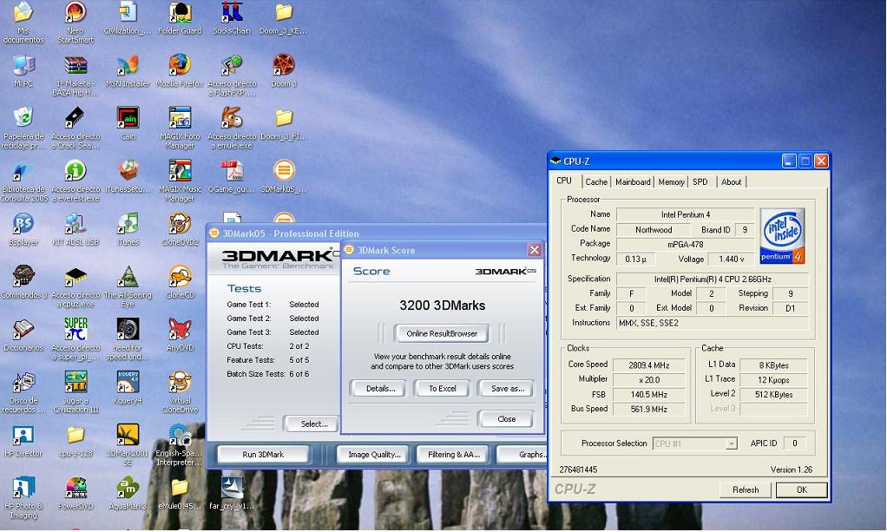Launch the AnyDVD fox icon
The height and width of the screenshot is (532, 887).
pyautogui.click(x=180, y=330)
